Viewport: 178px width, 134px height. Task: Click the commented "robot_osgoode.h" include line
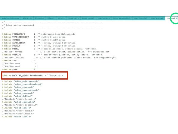click(20, 105)
